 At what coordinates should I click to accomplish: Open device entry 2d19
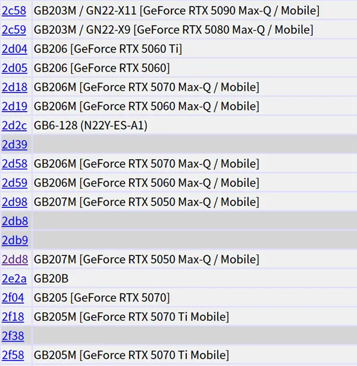coord(14,106)
